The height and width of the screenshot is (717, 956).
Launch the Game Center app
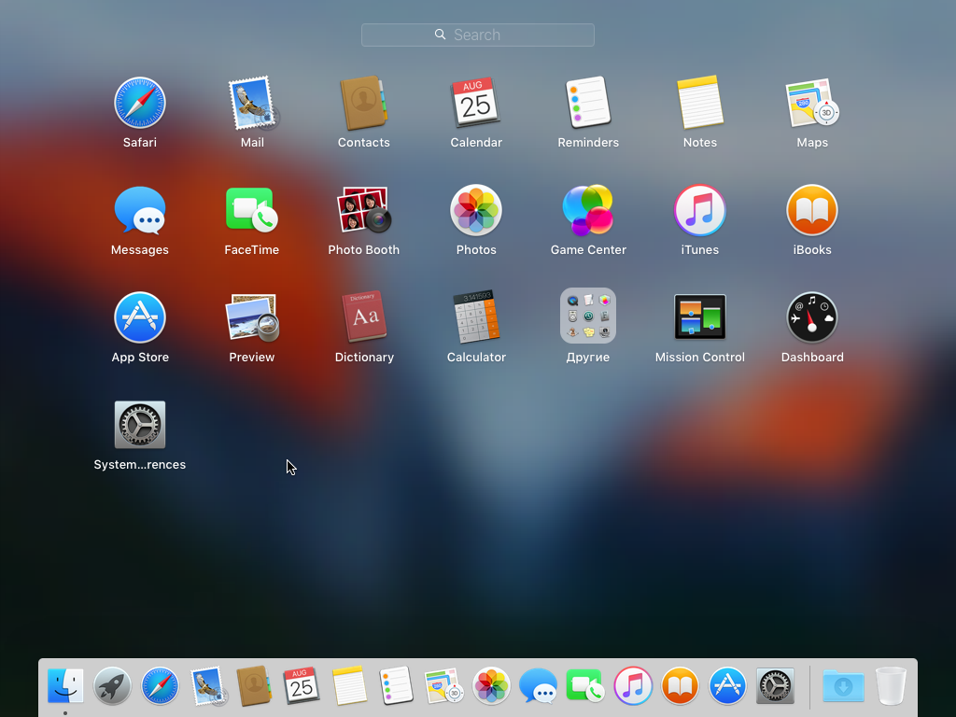pos(588,210)
